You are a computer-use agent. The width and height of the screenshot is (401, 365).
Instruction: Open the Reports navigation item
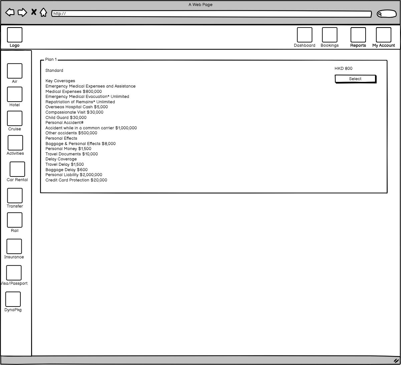pyautogui.click(x=358, y=35)
